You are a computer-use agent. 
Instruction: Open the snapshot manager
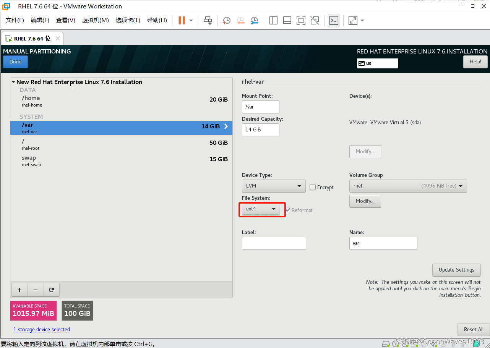(255, 20)
